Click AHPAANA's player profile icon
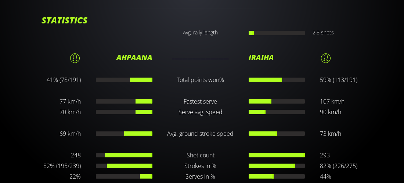The height and width of the screenshot is (183, 404). [x=75, y=58]
